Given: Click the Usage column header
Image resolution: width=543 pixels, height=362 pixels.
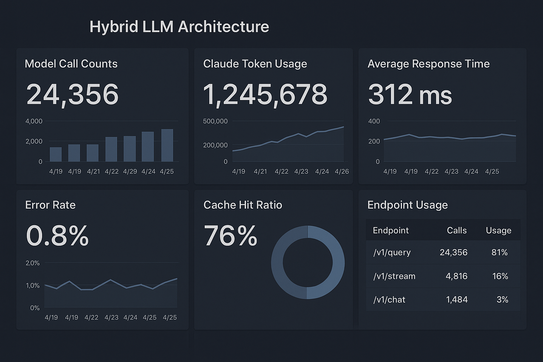Looking at the screenshot, I should point(498,230).
